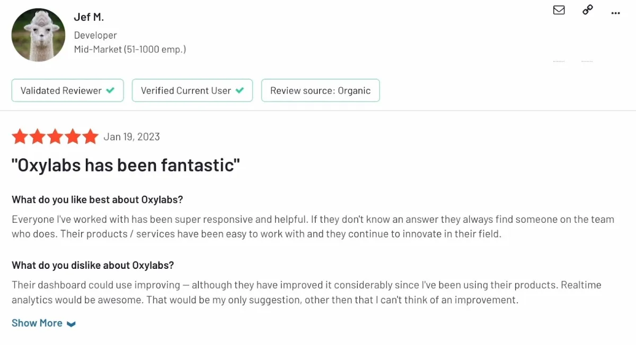Click the Jan 19, 2023 review date
This screenshot has width=636, height=345.
coord(131,137)
